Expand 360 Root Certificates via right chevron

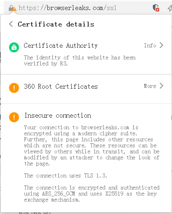(x=162, y=86)
